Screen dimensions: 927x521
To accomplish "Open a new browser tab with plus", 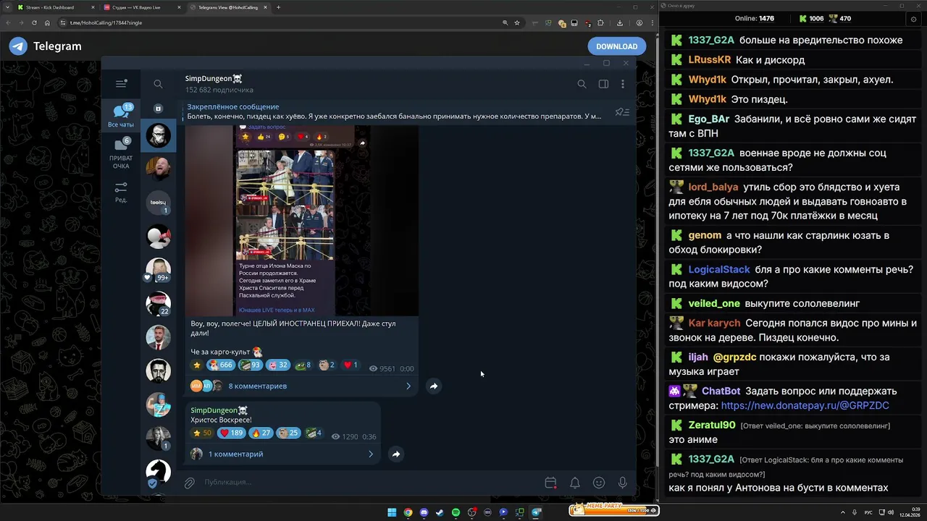I will (279, 7).
